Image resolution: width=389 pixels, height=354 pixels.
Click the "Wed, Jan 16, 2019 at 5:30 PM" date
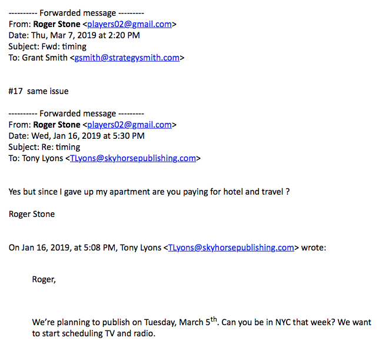click(x=88, y=136)
